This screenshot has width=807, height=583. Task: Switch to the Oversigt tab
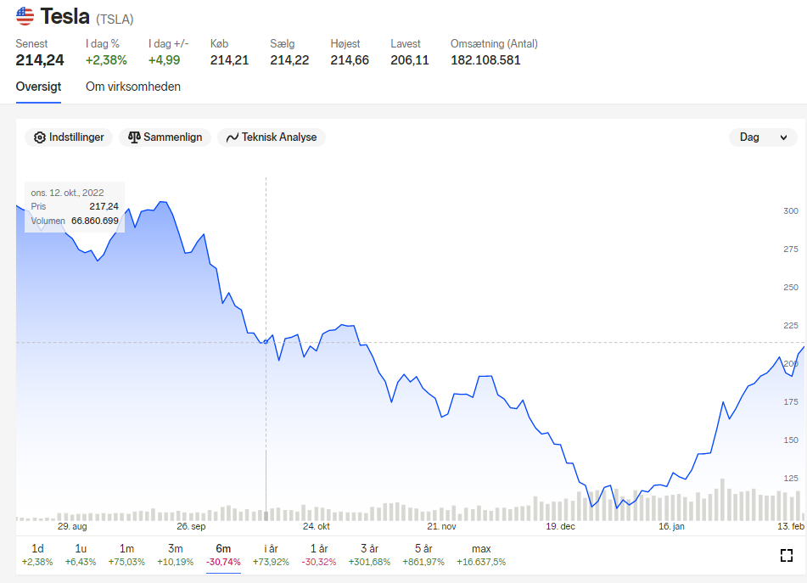click(38, 87)
